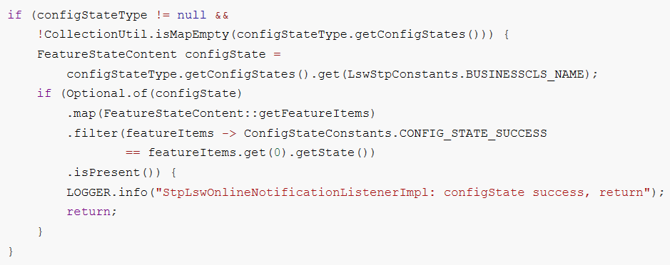670x265 pixels.
Task: Click ConfigStateConstants class name
Action: (318, 133)
